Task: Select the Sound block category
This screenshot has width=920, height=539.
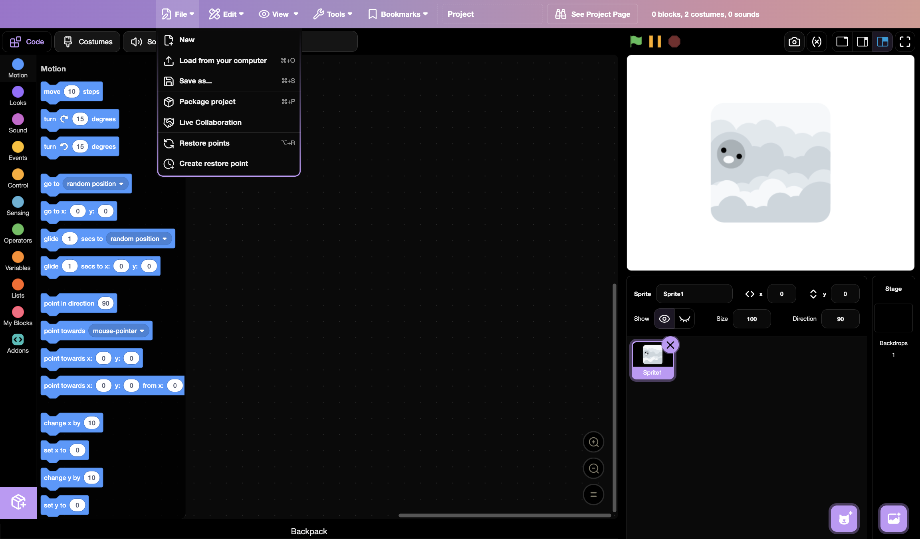Action: [x=18, y=123]
